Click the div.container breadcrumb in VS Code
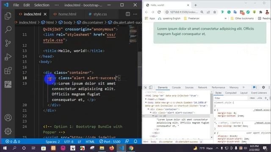271x152 pixels. coord(90,22)
